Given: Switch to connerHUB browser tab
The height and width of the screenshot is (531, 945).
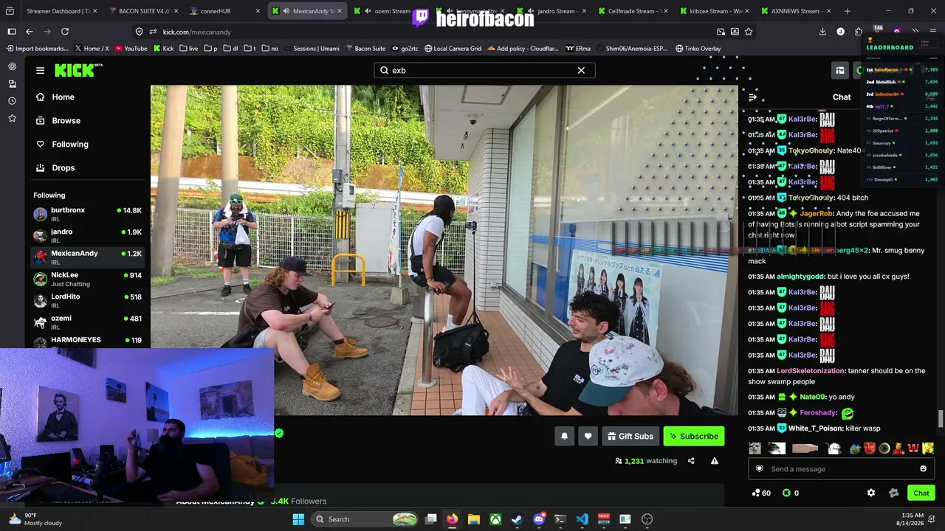Looking at the screenshot, I should coord(224,11).
